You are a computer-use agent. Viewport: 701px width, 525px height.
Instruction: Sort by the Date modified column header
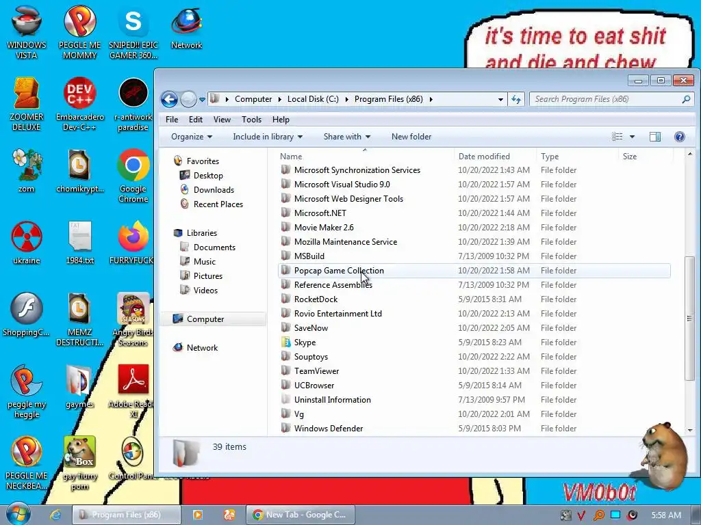pyautogui.click(x=494, y=157)
